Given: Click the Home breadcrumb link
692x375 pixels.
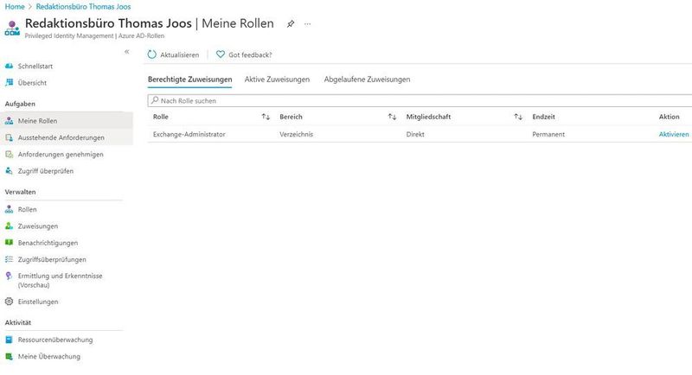Looking at the screenshot, I should (x=15, y=7).
